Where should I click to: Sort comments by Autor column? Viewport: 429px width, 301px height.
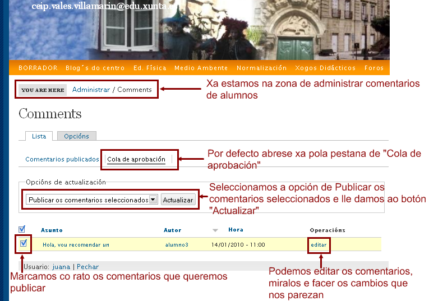tap(172, 230)
